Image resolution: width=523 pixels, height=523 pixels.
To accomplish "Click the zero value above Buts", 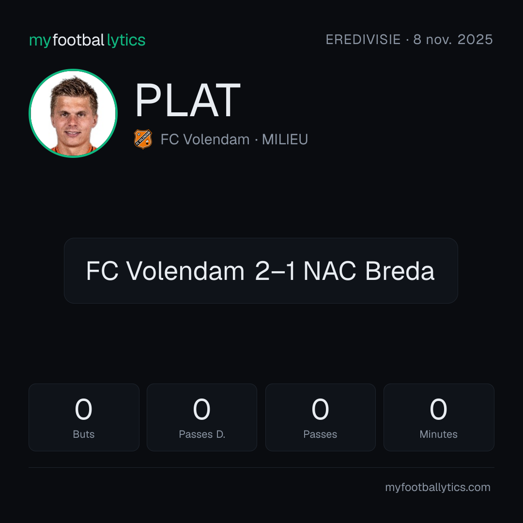I will coord(83,409).
